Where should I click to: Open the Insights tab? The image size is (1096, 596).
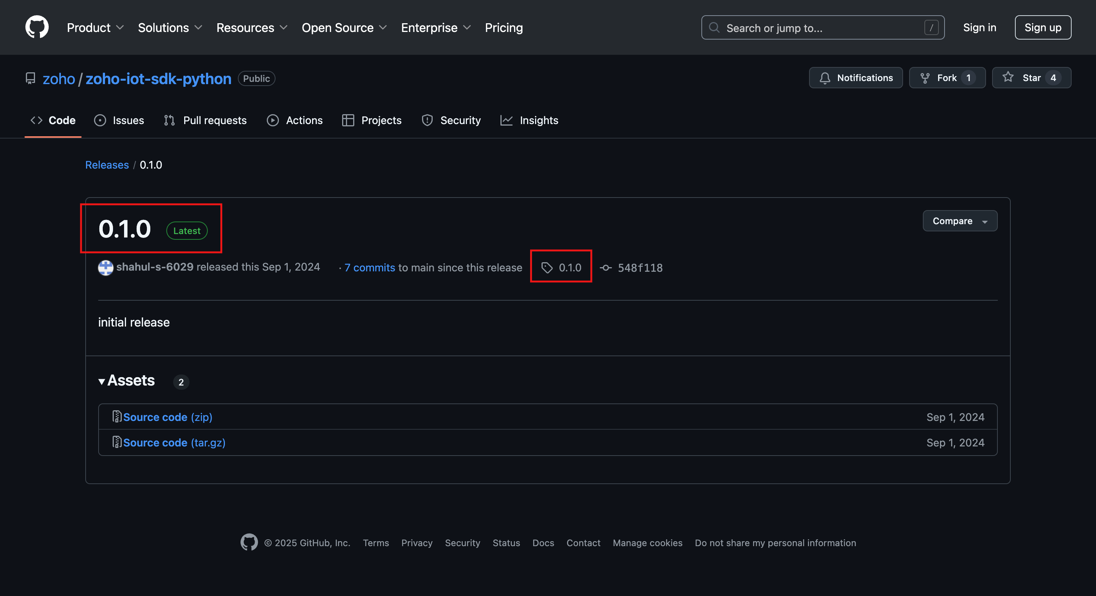pyautogui.click(x=529, y=120)
